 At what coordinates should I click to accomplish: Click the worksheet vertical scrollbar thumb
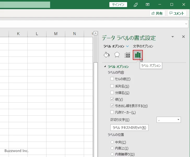point(96,109)
